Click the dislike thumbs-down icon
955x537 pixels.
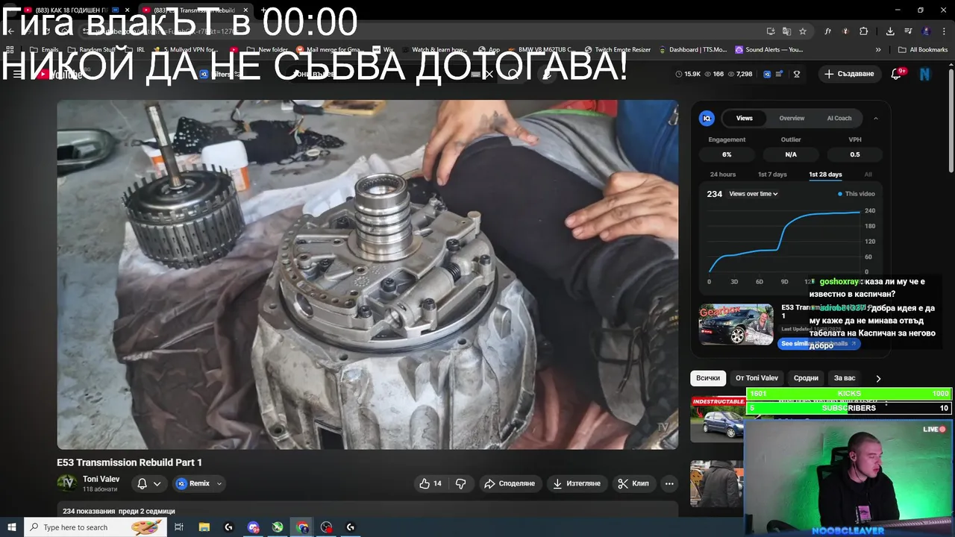click(461, 483)
